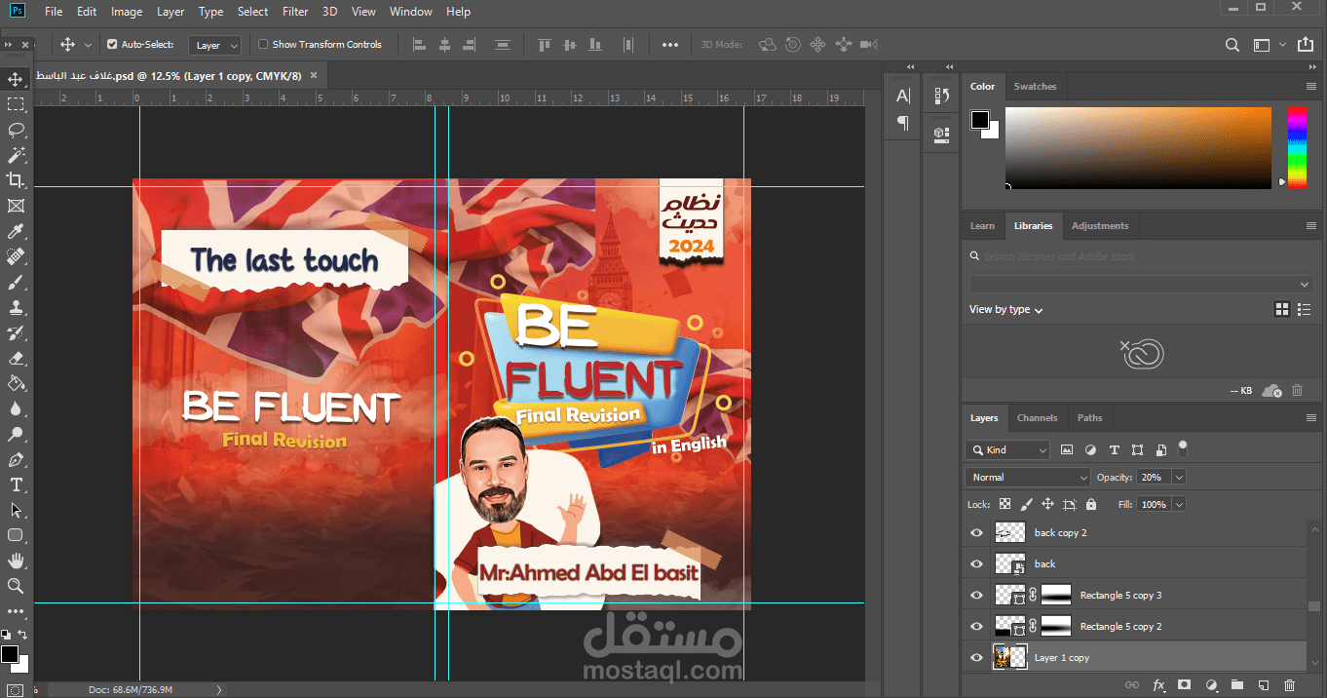Create a new layer using the Layers panel icon
This screenshot has width=1327, height=698.
click(x=1264, y=685)
